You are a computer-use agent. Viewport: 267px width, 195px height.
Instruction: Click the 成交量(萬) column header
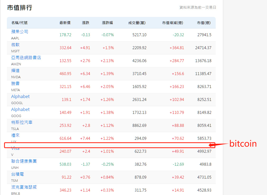tap(137, 23)
